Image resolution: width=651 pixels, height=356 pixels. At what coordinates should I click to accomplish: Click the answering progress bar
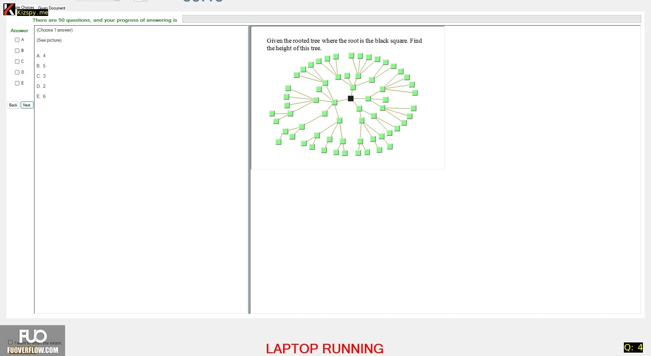coord(412,19)
